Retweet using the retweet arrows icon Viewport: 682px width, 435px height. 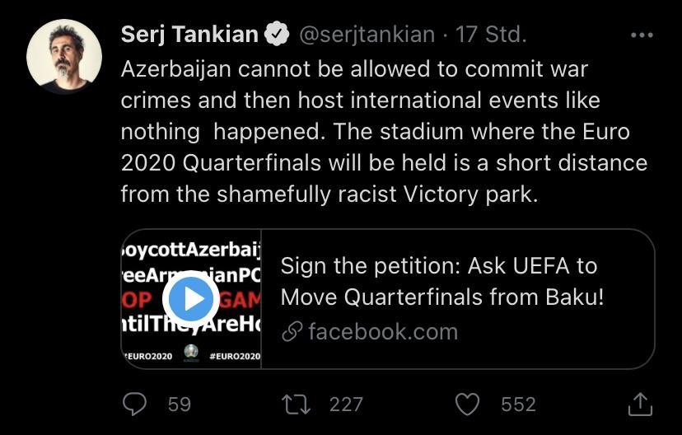tap(295, 404)
